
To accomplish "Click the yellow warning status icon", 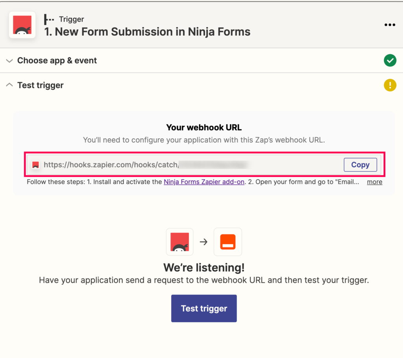I will tap(390, 85).
